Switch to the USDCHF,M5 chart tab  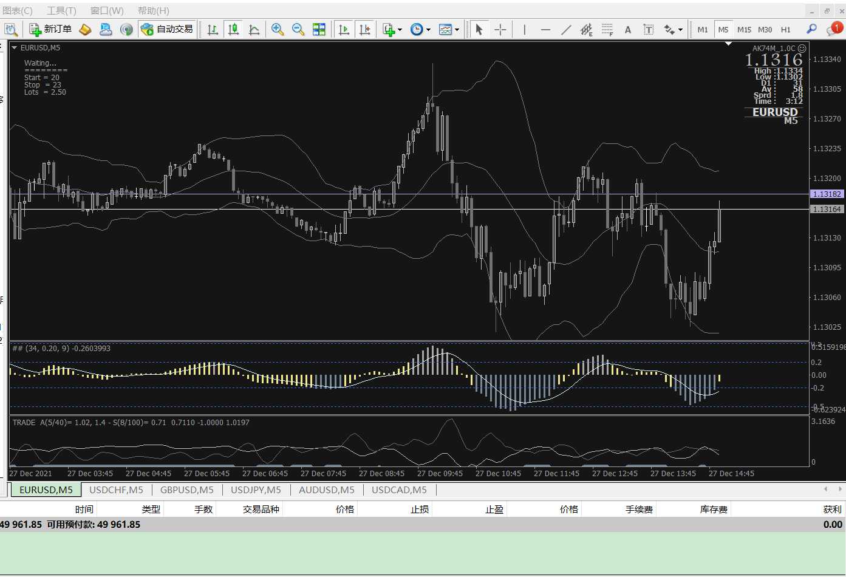point(116,490)
